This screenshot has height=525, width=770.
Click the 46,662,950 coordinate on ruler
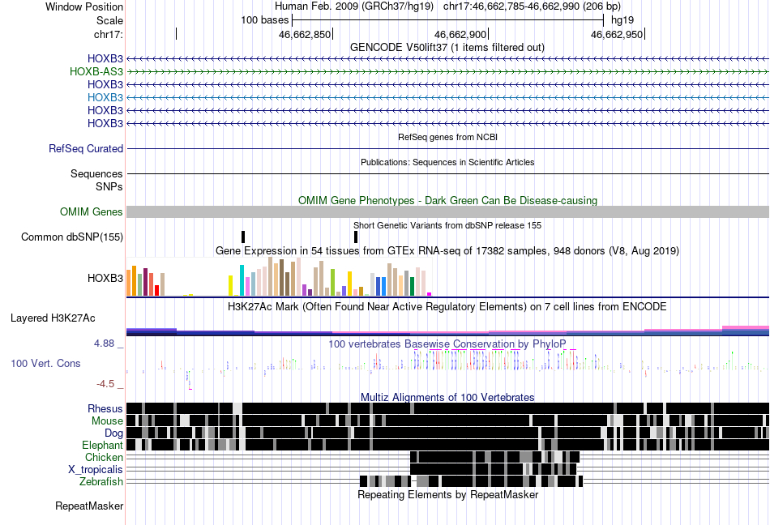coord(616,34)
